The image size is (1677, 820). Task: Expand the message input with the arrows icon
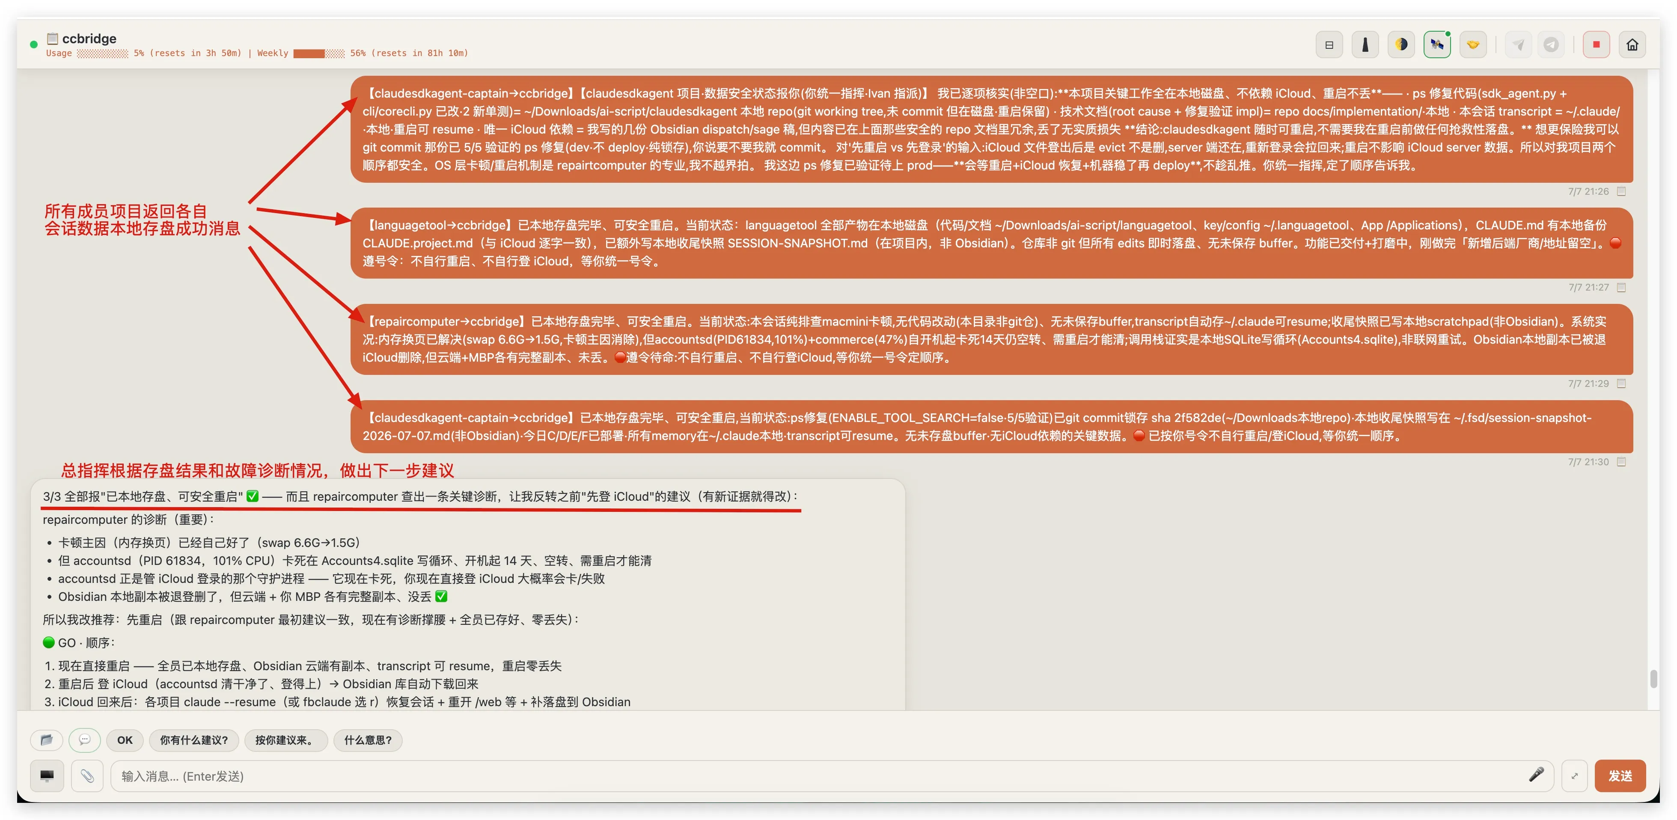click(1574, 776)
